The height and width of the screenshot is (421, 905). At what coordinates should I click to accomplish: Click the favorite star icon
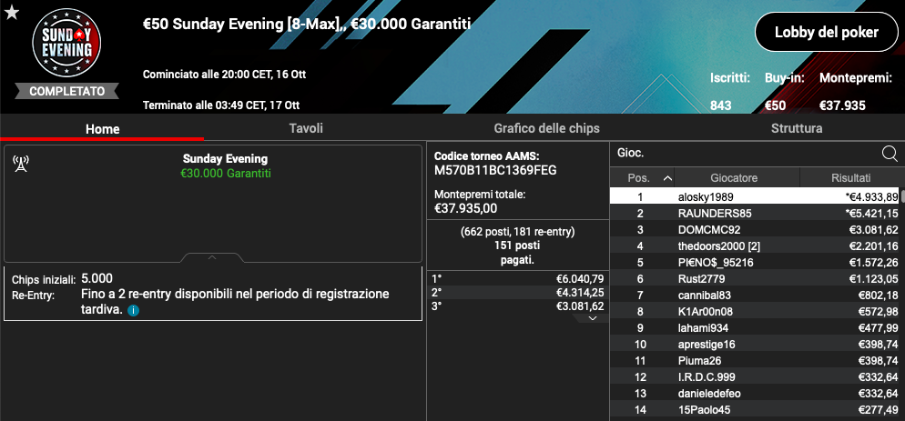(x=12, y=12)
